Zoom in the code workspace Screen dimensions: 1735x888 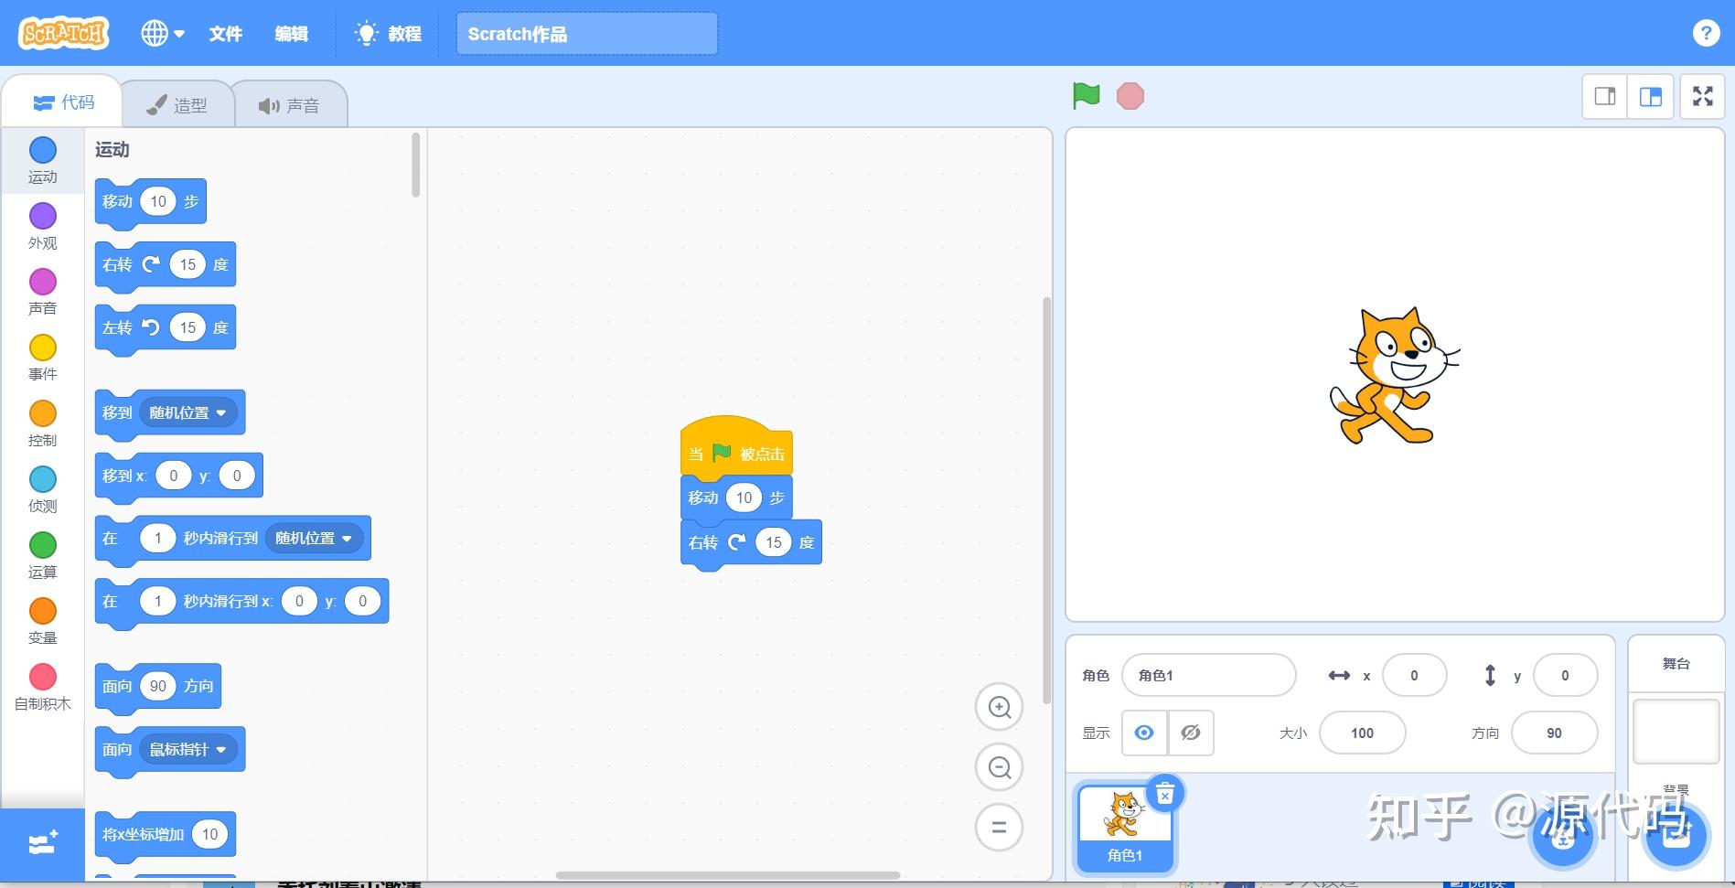click(x=1000, y=707)
